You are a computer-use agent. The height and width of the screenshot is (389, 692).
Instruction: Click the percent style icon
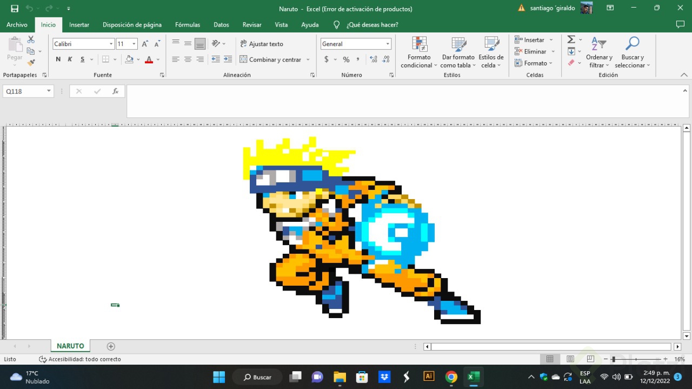pyautogui.click(x=346, y=60)
